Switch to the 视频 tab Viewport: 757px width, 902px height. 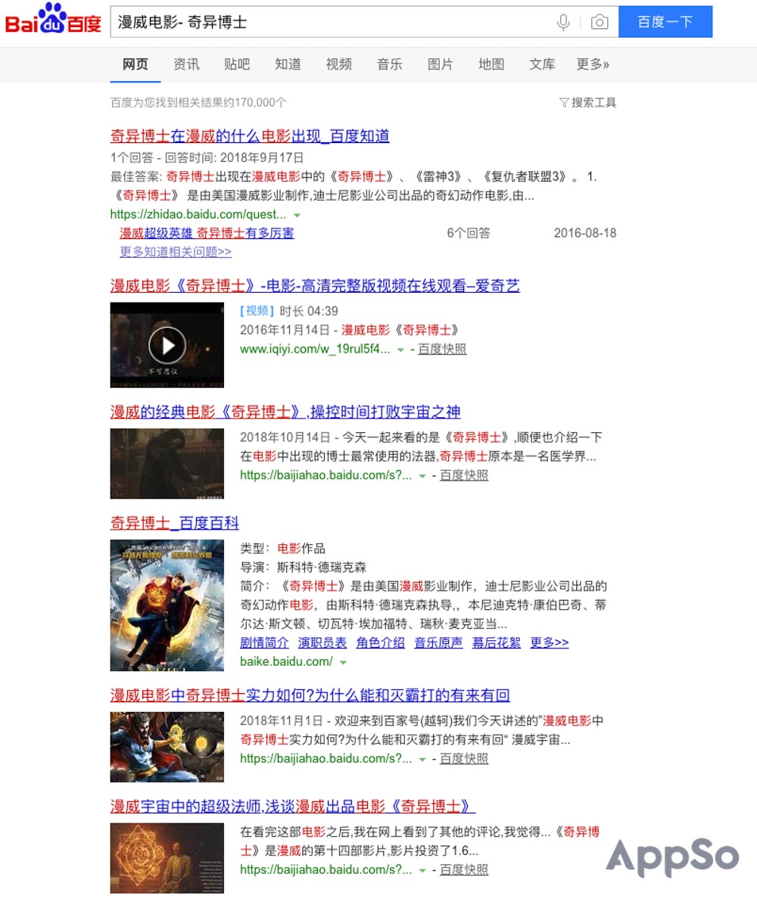pos(338,64)
